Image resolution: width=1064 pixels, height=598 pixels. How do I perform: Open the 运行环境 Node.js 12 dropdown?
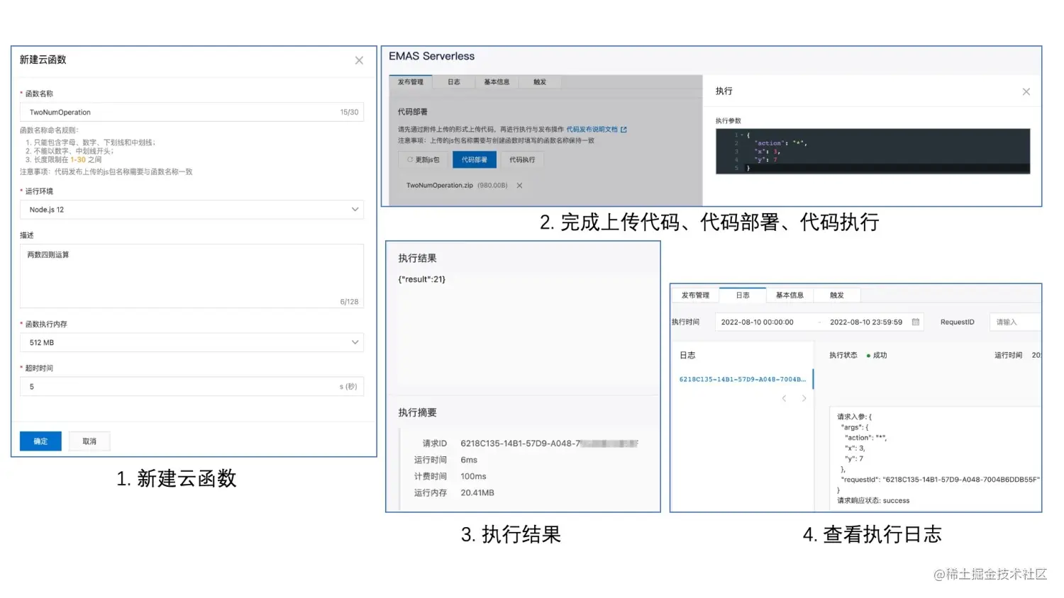click(x=192, y=210)
